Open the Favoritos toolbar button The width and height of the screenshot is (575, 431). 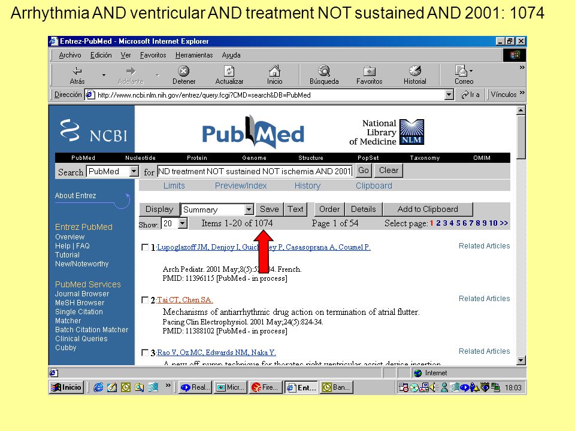(370, 75)
